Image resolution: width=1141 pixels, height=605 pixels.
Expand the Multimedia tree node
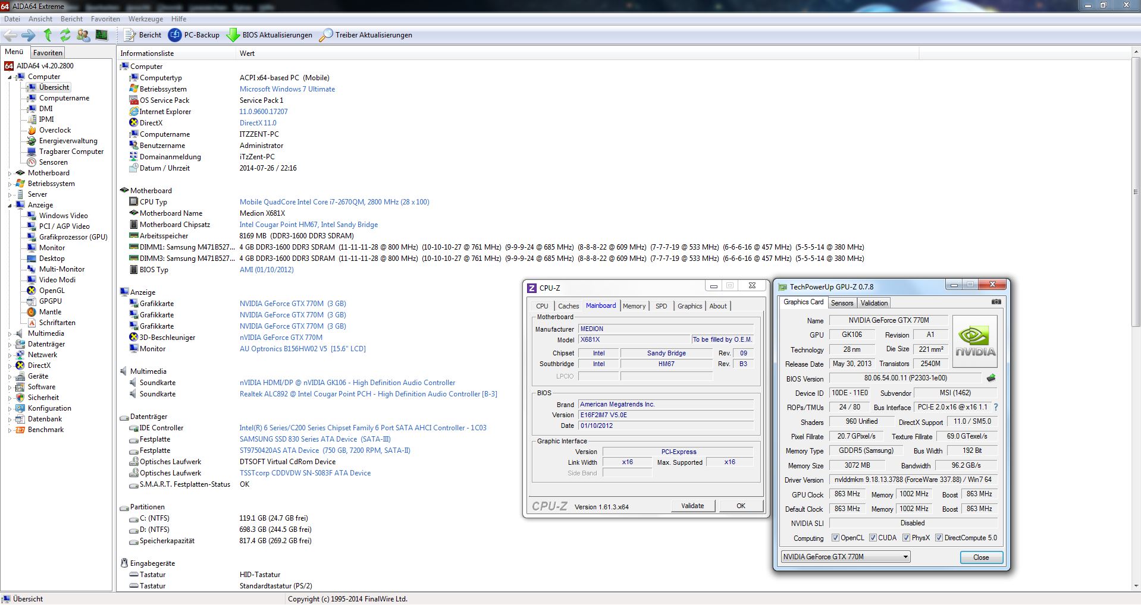(10, 334)
